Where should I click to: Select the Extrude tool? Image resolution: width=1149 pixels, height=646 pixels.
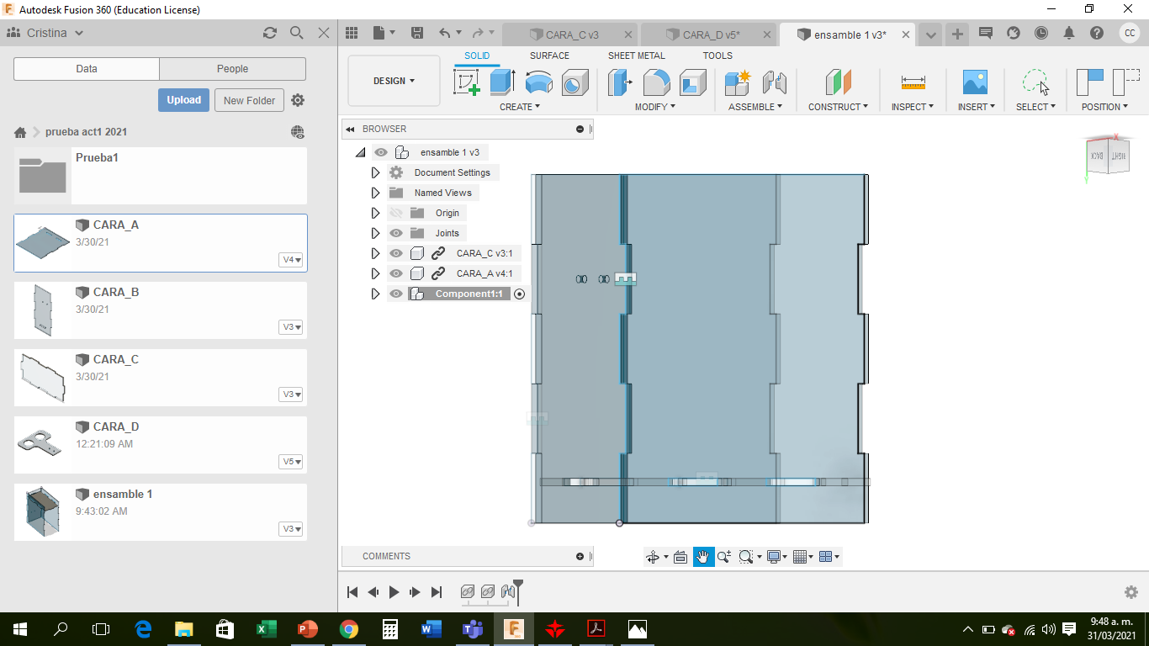(503, 82)
